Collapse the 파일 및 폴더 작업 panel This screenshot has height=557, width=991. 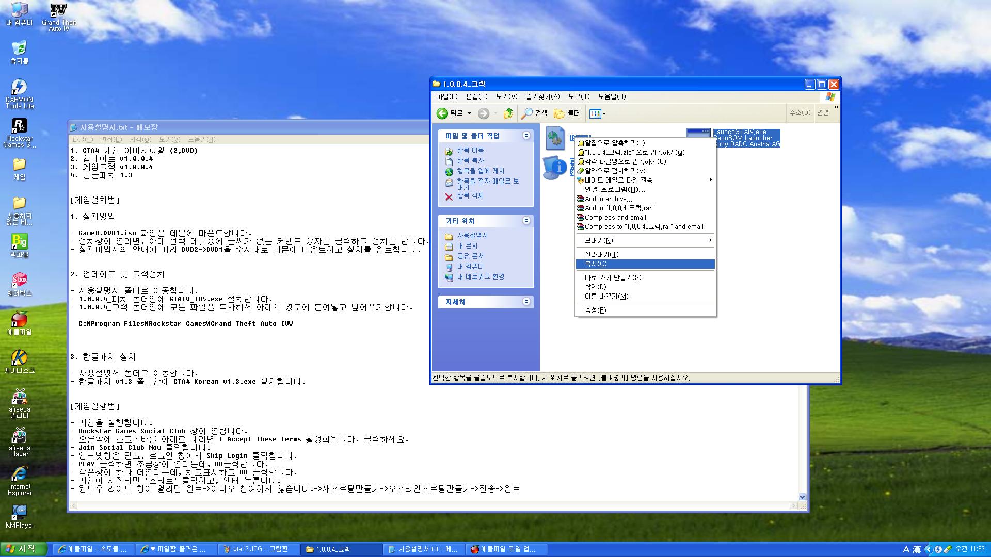tap(526, 136)
